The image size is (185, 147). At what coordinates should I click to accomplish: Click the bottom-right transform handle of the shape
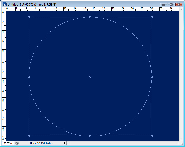pyautogui.click(x=152, y=136)
